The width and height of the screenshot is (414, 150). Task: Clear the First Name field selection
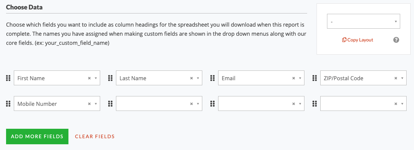coord(89,78)
